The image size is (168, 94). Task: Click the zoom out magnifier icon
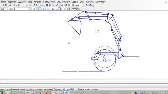[69, 5]
